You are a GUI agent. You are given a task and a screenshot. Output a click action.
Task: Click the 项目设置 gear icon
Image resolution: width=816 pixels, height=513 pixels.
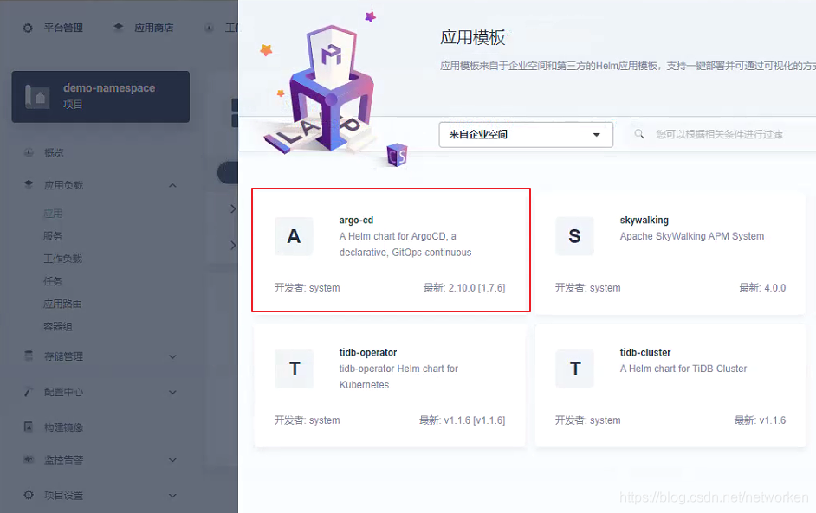pyautogui.click(x=29, y=495)
